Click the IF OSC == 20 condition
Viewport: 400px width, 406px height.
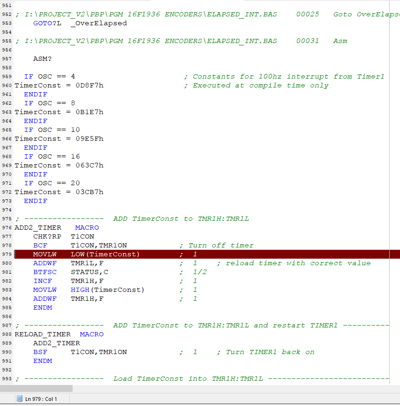[52, 183]
